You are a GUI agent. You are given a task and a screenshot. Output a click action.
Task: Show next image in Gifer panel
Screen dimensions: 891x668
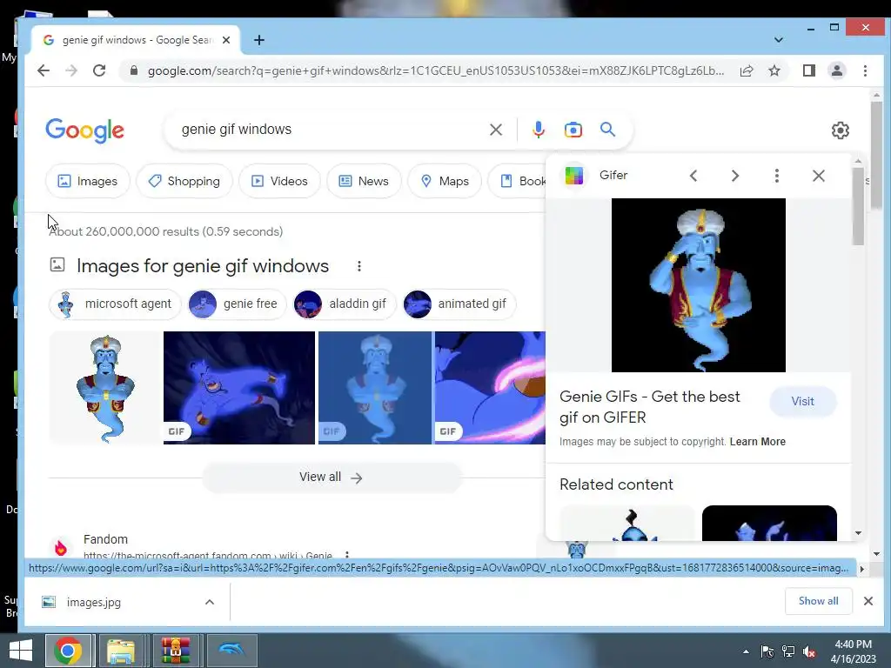[734, 176]
